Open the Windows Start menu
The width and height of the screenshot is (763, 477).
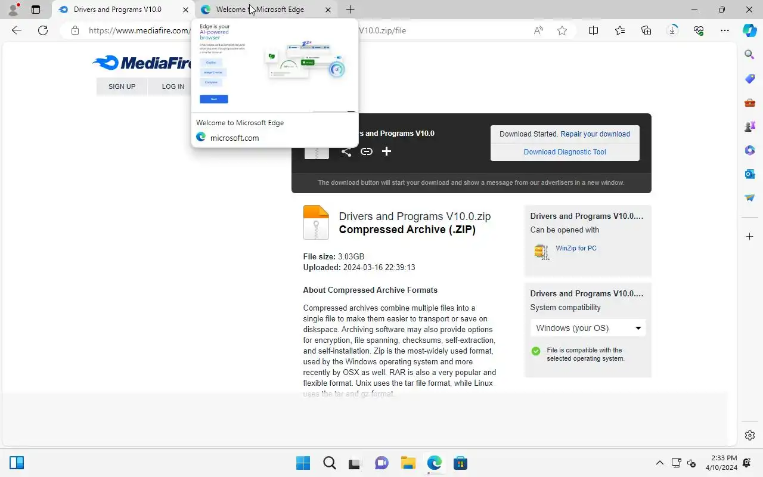(x=303, y=463)
